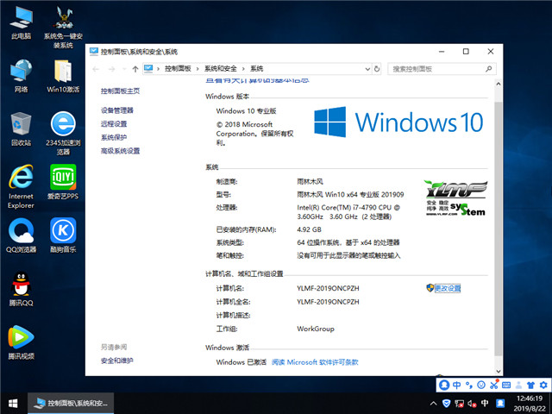
Task: Click the 更改设置 link
Action: click(x=448, y=288)
